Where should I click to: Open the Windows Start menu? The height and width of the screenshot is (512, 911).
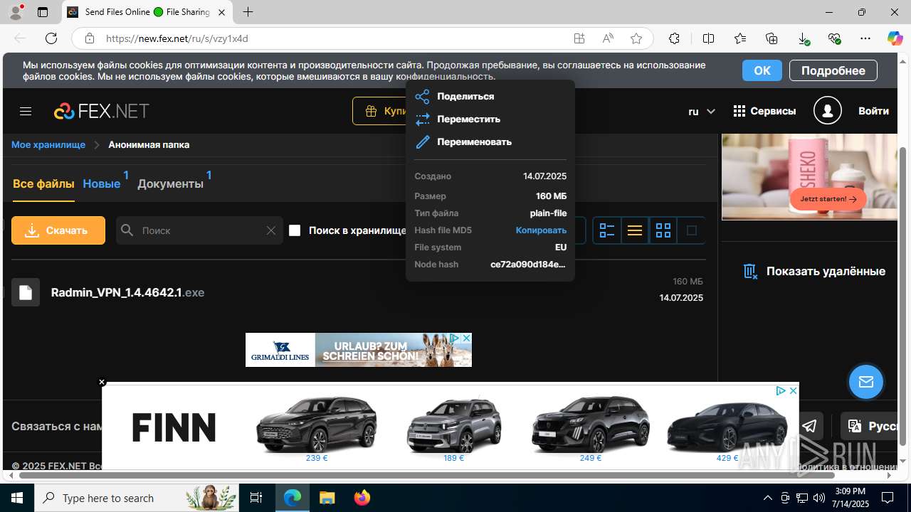[x=17, y=498]
